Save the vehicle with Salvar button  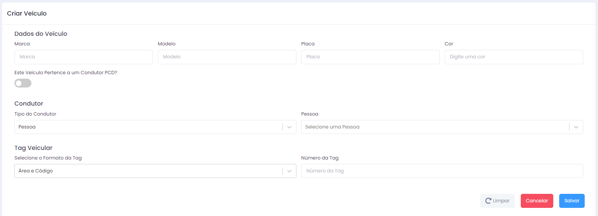coord(572,201)
